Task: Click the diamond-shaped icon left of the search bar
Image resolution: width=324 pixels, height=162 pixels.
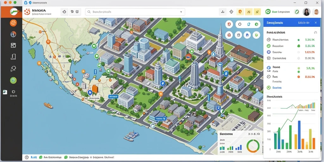Action: tap(64, 12)
